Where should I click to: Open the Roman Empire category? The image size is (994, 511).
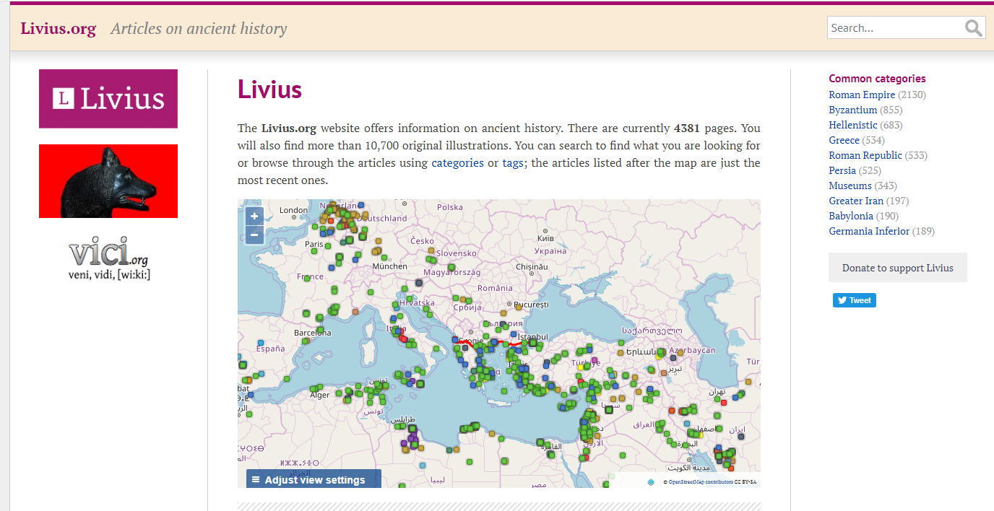pos(862,95)
